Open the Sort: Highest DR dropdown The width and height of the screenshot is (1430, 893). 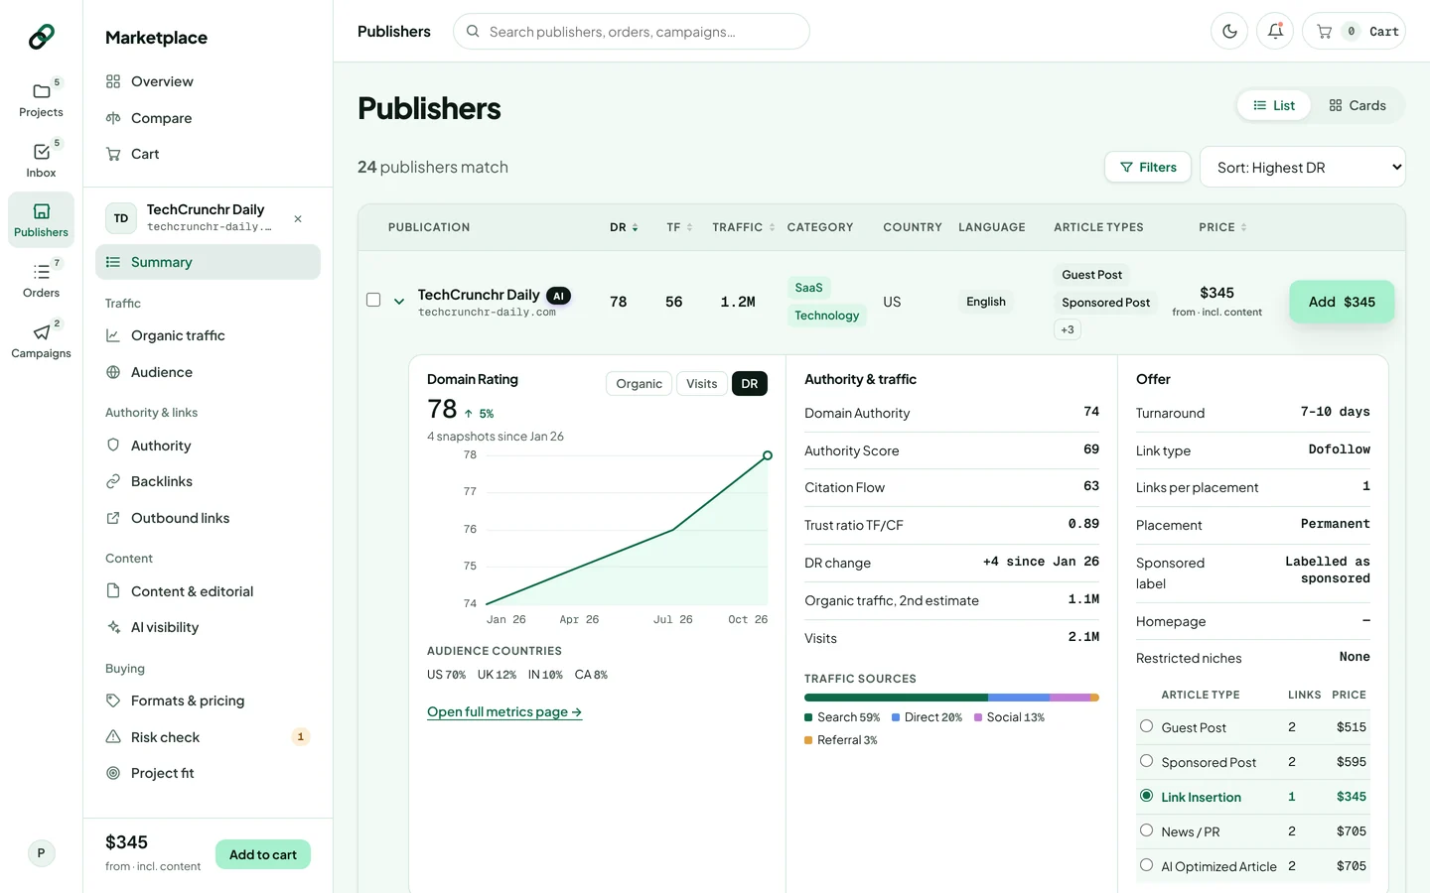1303,167
